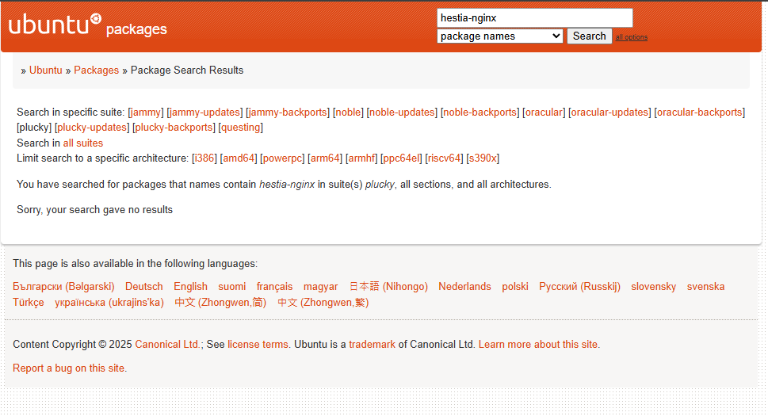Switch to traditional 中文 (Zhongwen,繁)
This screenshot has width=768, height=416.
[323, 302]
